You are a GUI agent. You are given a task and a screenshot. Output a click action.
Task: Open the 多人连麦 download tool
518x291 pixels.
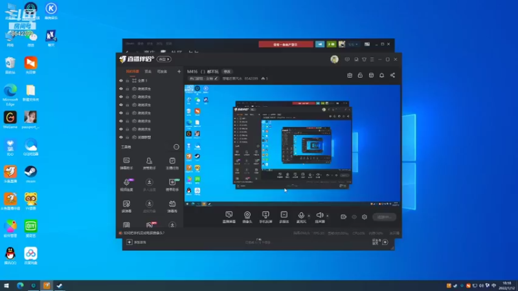pyautogui.click(x=149, y=185)
